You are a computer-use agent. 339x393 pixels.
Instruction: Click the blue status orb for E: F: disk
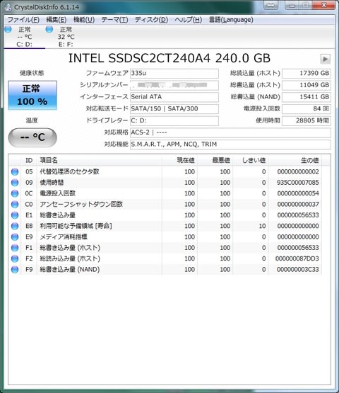(49, 29)
